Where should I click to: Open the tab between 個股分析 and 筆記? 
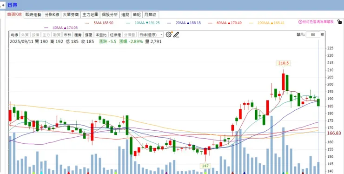(x=126, y=15)
